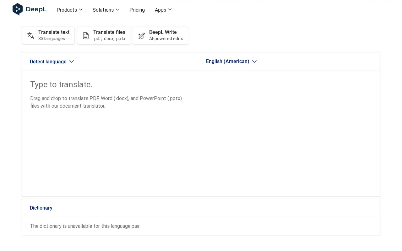The image size is (402, 251).
Task: Click the arrow beside English (American)
Action: tap(254, 61)
